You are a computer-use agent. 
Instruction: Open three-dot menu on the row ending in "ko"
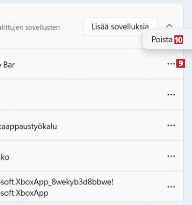pos(171,156)
